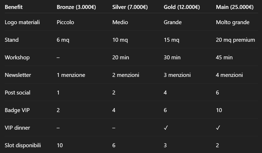Image resolution: width=262 pixels, height=153 pixels.
Task: Click the "Badge VIP" row label
Action: 17,110
